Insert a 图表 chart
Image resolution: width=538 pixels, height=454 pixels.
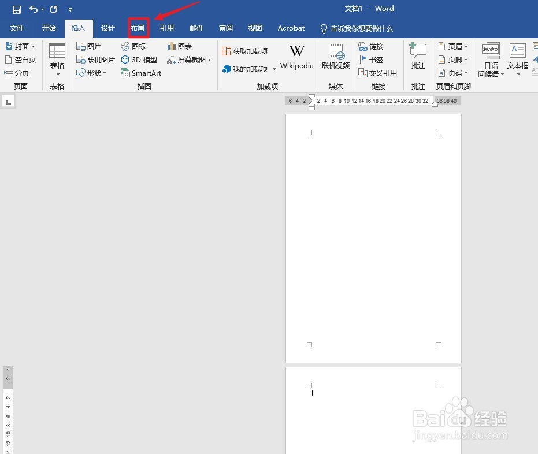(183, 46)
